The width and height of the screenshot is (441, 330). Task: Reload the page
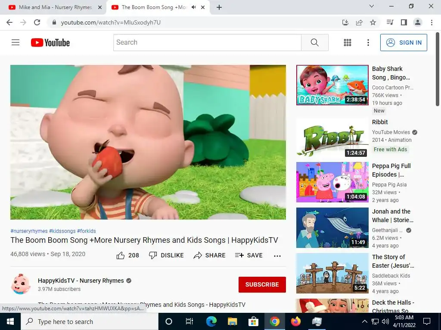tap(37, 22)
